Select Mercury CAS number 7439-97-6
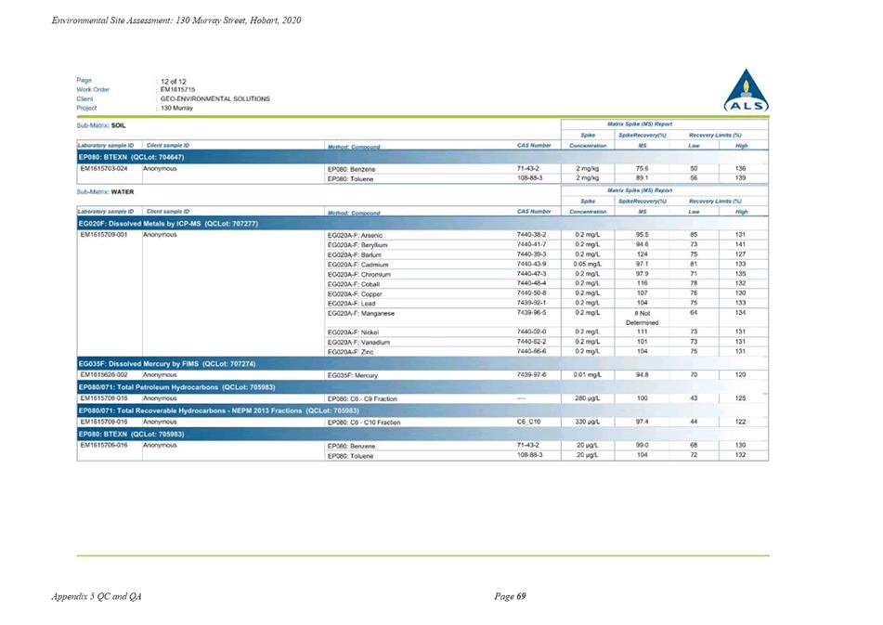Screen dimensions: 883x625 click(531, 374)
